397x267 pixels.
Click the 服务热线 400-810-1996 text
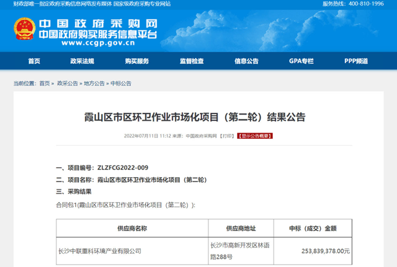click(357, 4)
